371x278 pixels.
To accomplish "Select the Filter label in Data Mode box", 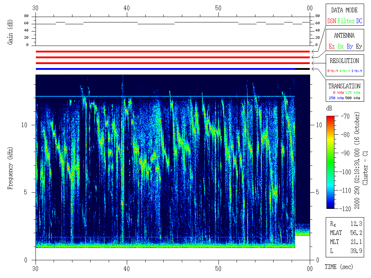I will pos(346,21).
